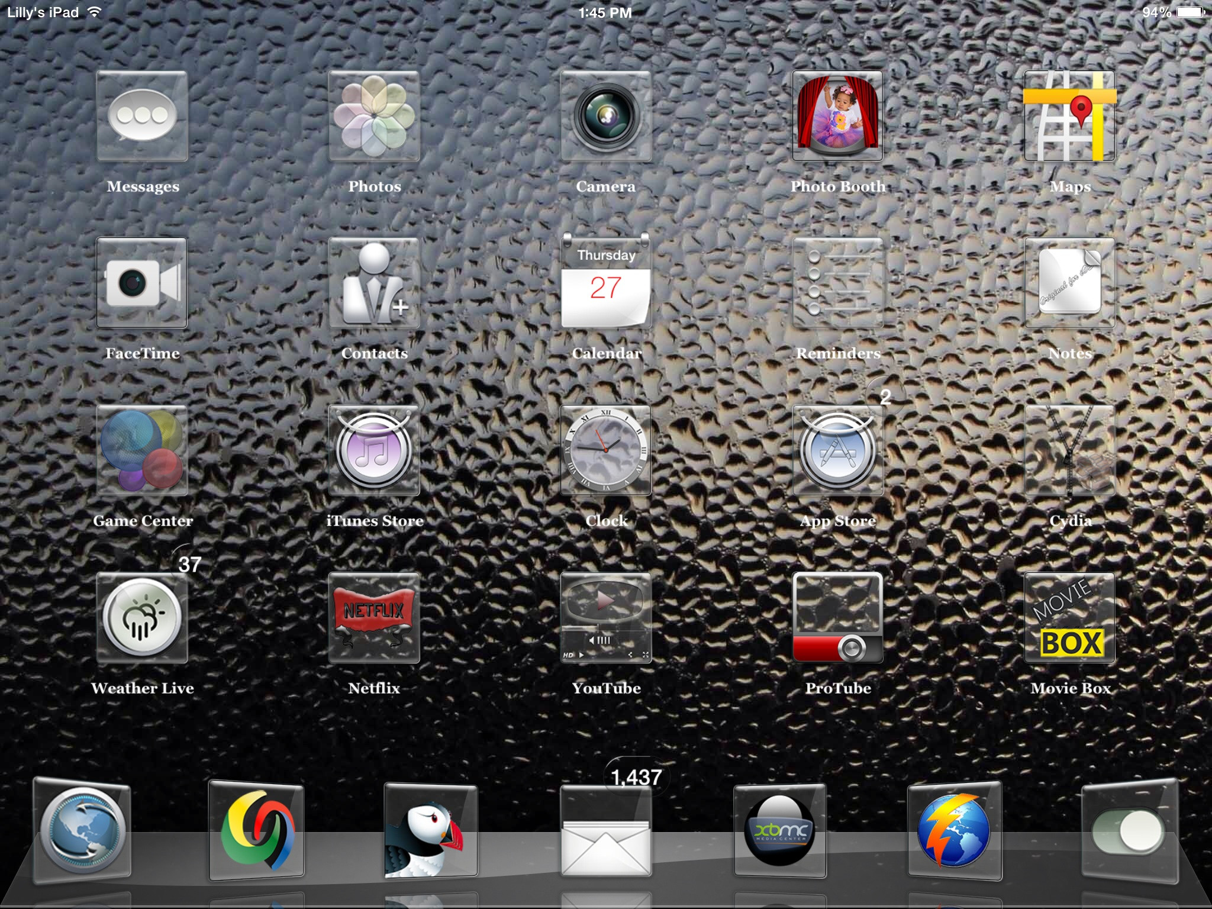Open Movie Box app

[x=1069, y=617]
